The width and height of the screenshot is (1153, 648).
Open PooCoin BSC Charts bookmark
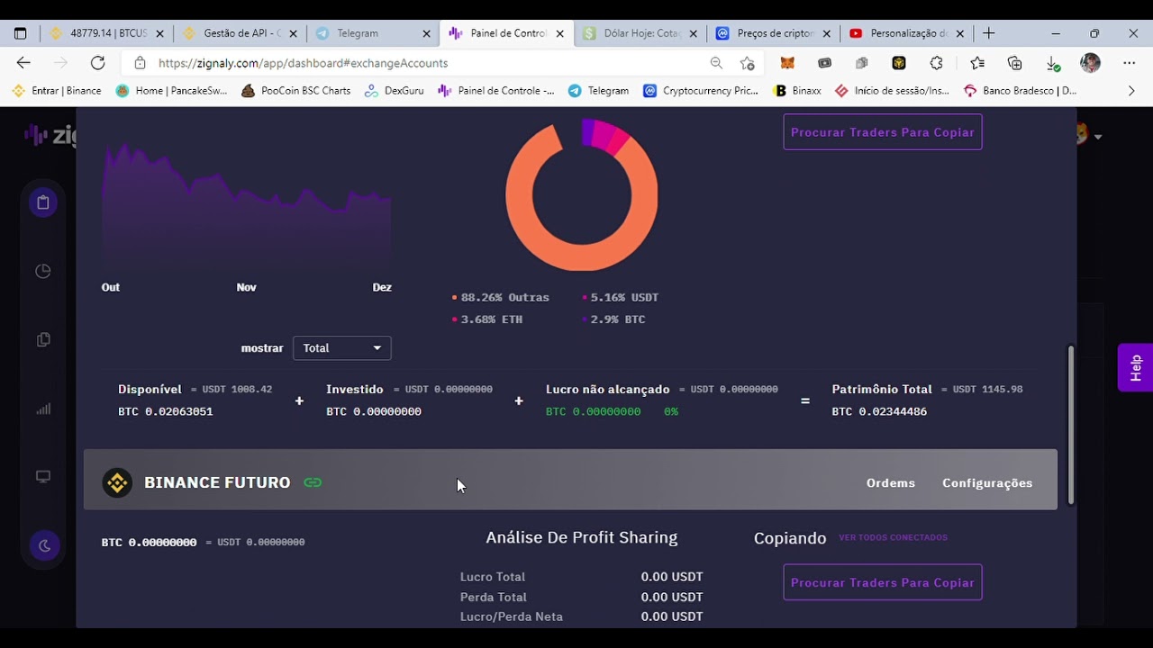(295, 90)
